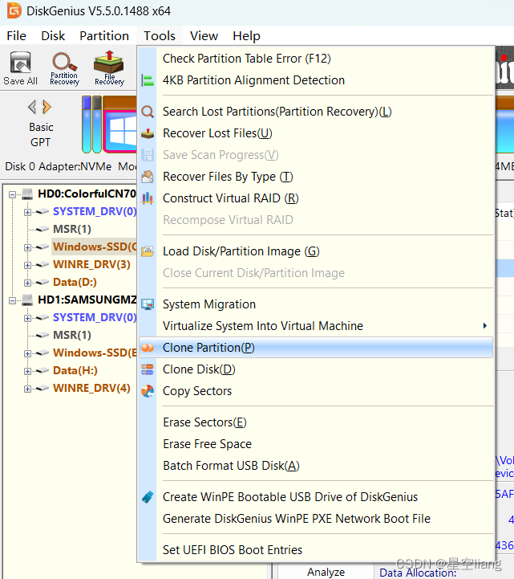The image size is (514, 579).
Task: Collapse the HD0:ColorfulCN70 disk node
Action: [13, 194]
